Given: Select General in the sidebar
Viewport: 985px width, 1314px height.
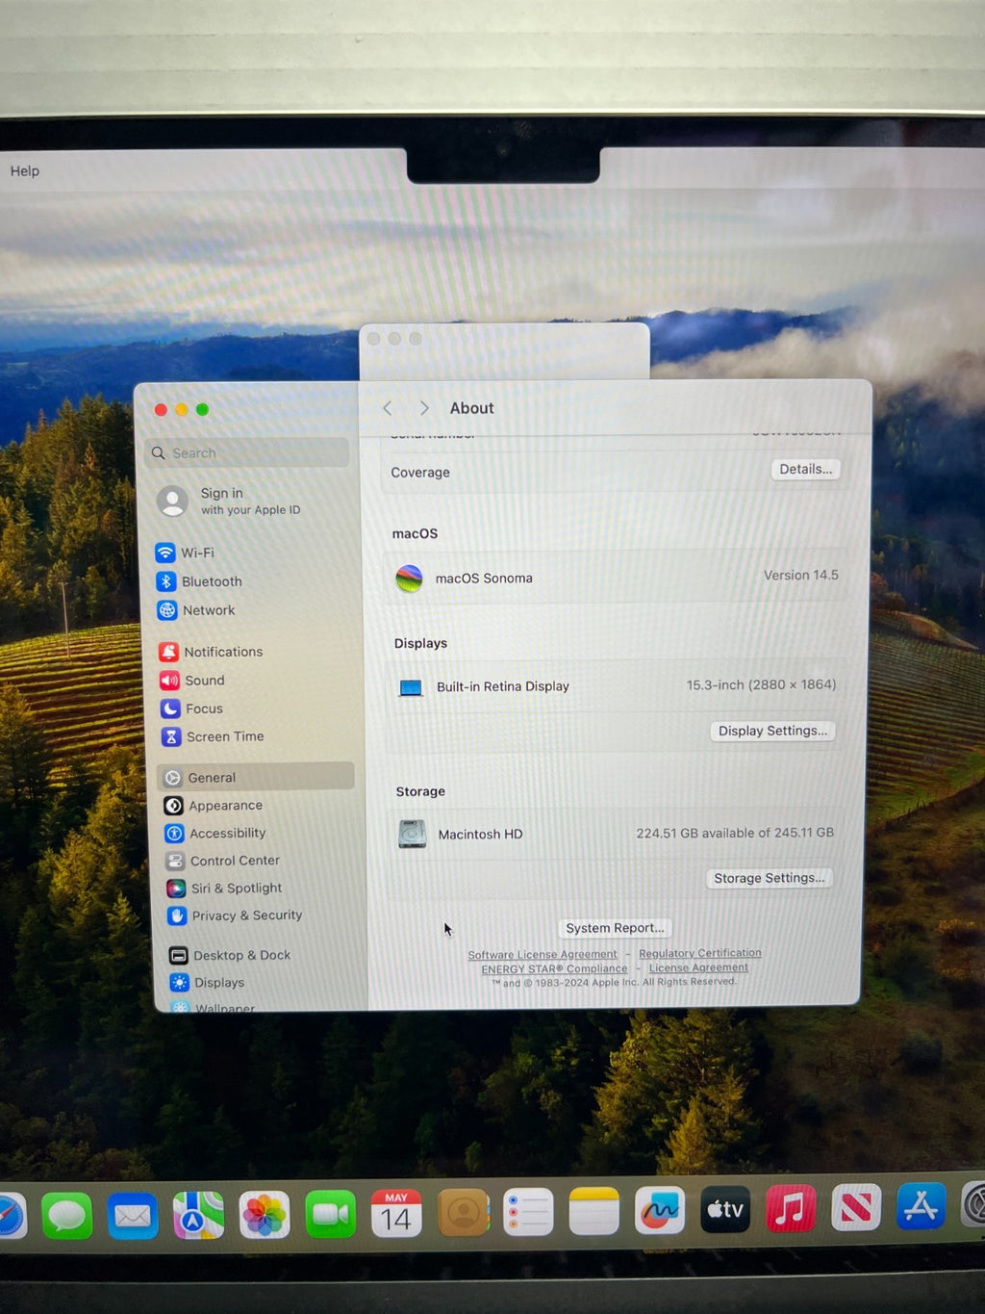Looking at the screenshot, I should coord(255,777).
